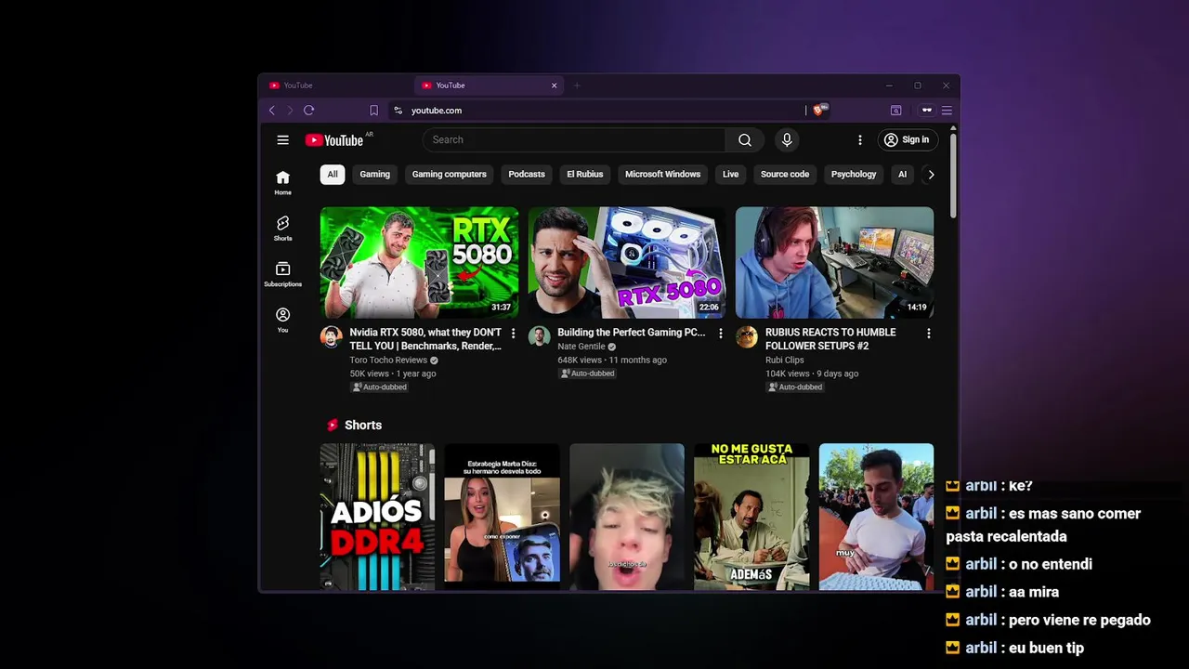Click the youtube.com address bar
The width and height of the screenshot is (1189, 669).
point(594,111)
